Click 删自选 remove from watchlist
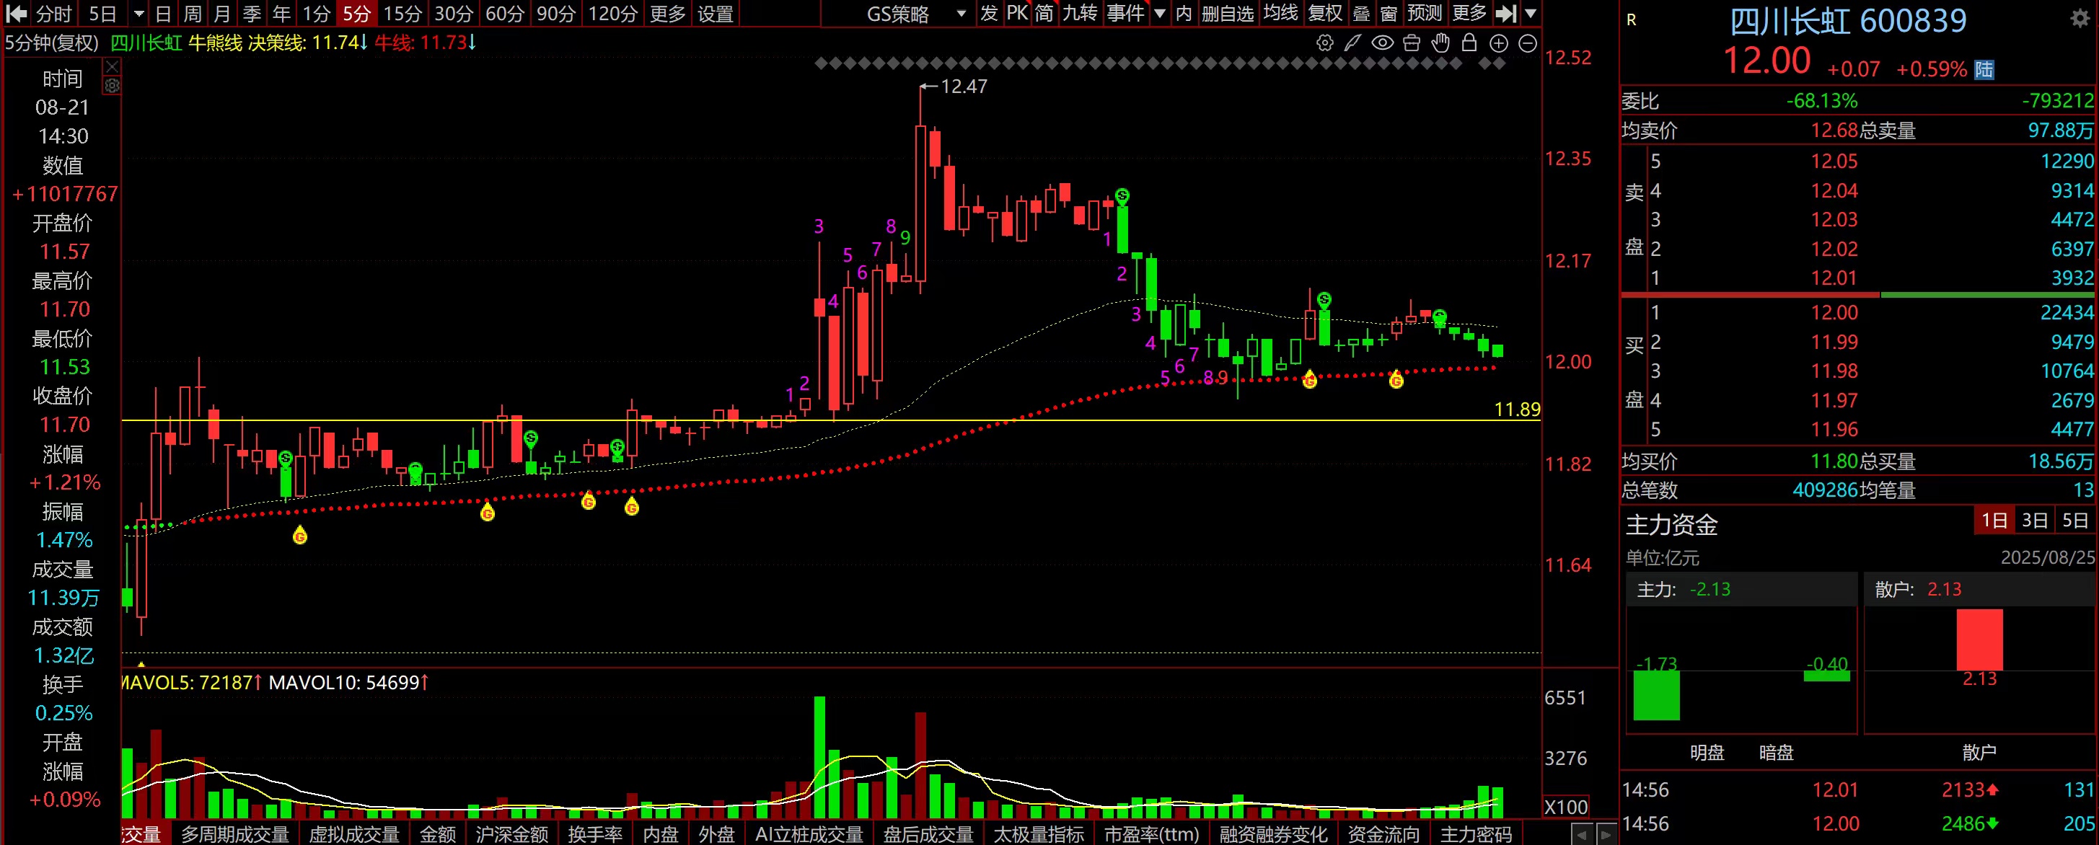 pyautogui.click(x=1227, y=13)
